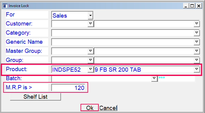The width and height of the screenshot is (205, 113).
Task: Confirm with the Ok button
Action: pyautogui.click(x=89, y=108)
